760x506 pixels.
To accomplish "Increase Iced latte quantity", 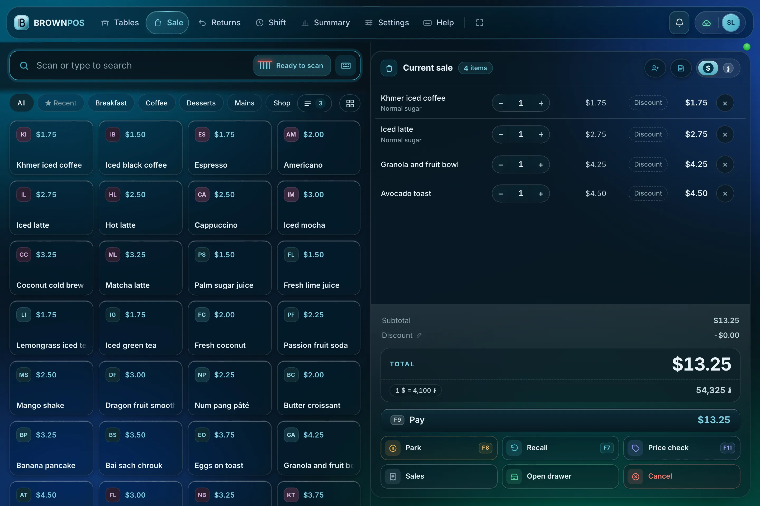I will [541, 134].
